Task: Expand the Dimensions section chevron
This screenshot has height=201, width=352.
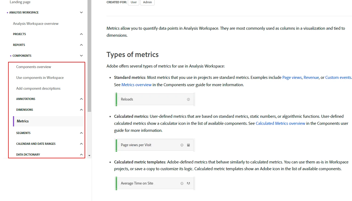Action: (x=81, y=110)
